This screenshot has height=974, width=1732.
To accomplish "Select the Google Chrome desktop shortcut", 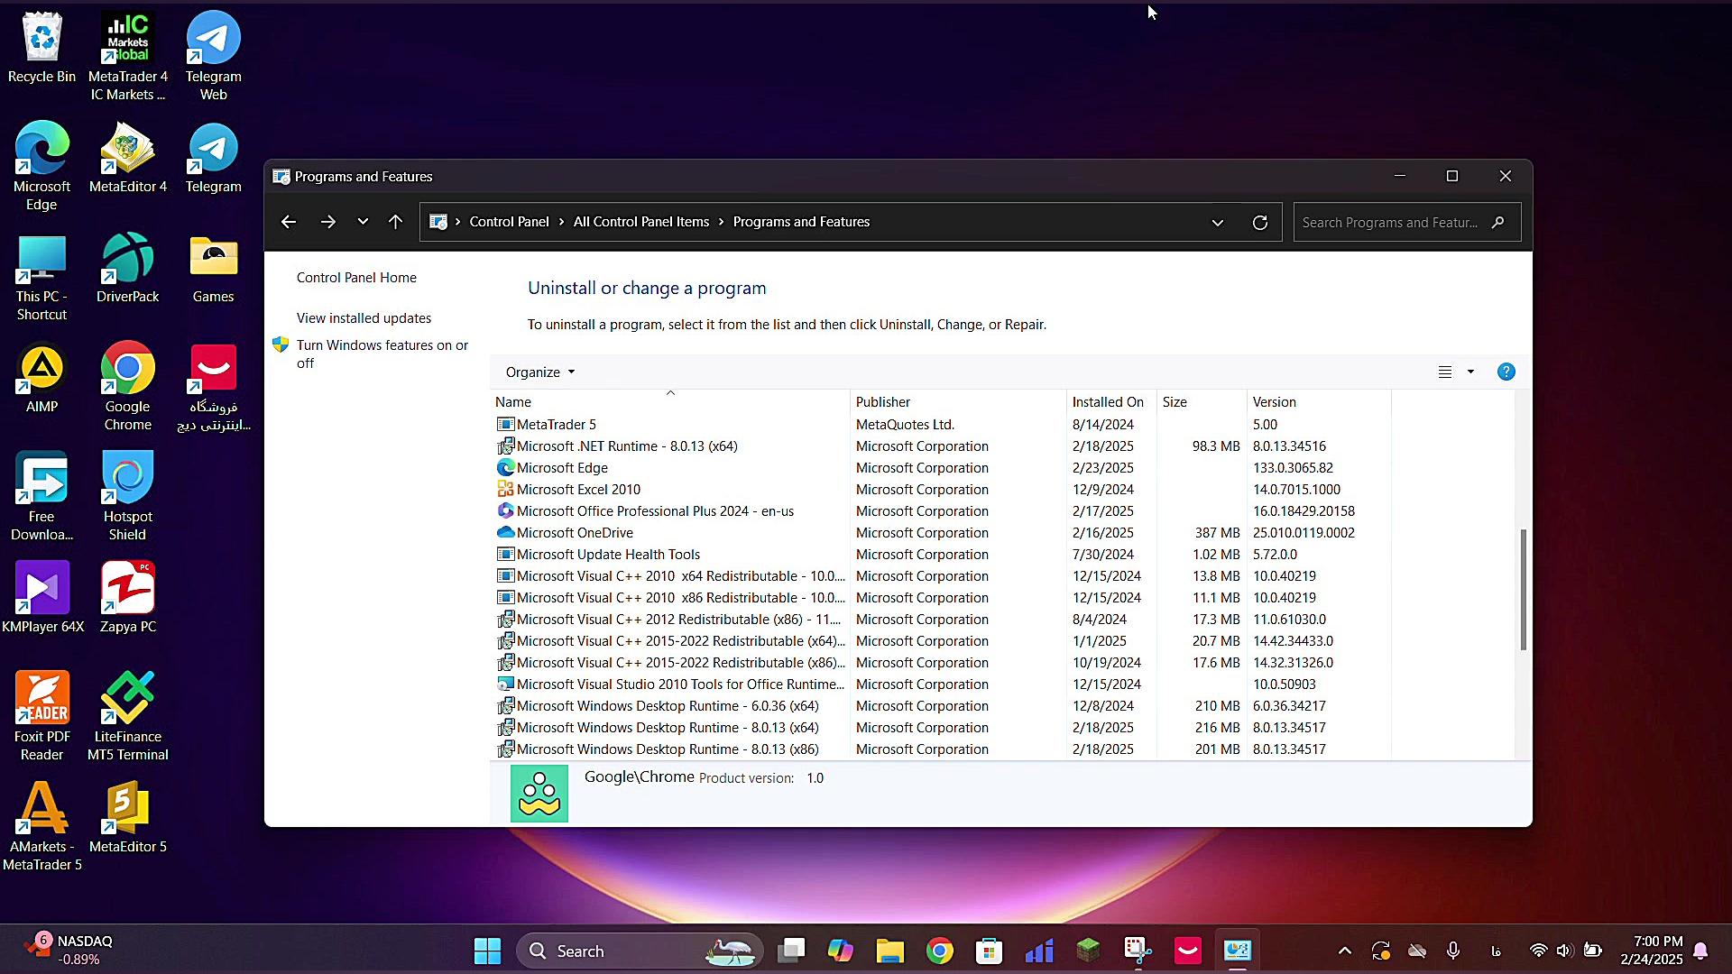I will click(127, 386).
